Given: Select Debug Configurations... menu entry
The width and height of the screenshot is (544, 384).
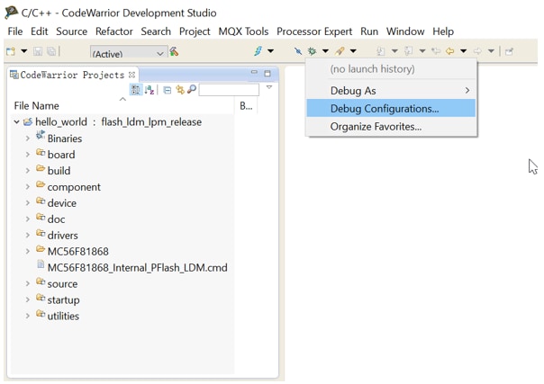Looking at the screenshot, I should [x=385, y=109].
